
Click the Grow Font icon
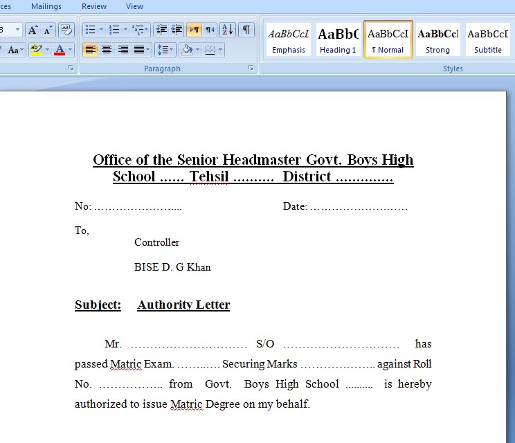click(x=33, y=30)
